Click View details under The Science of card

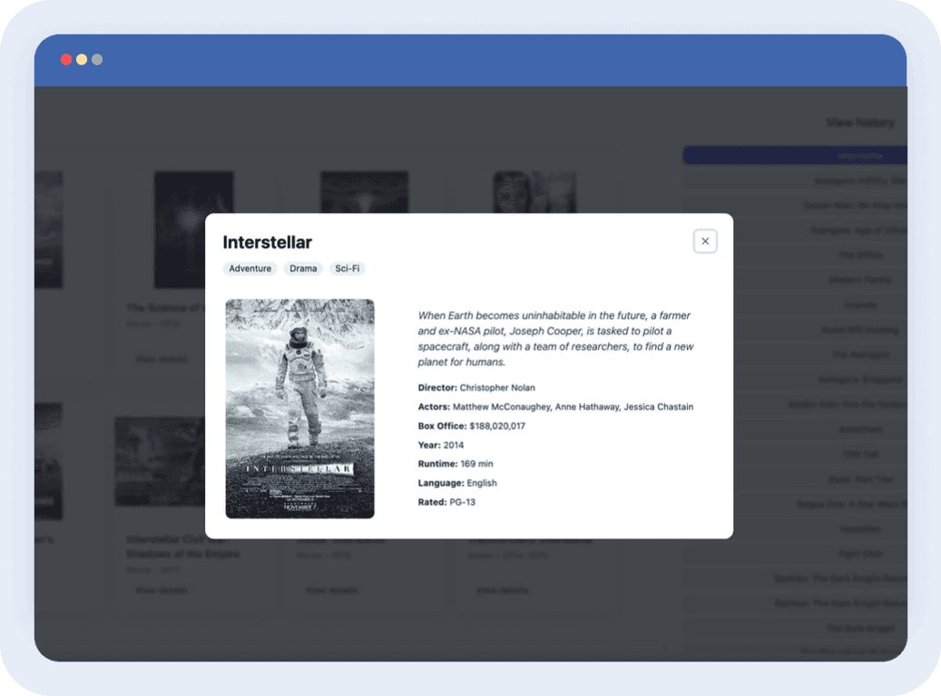(161, 359)
